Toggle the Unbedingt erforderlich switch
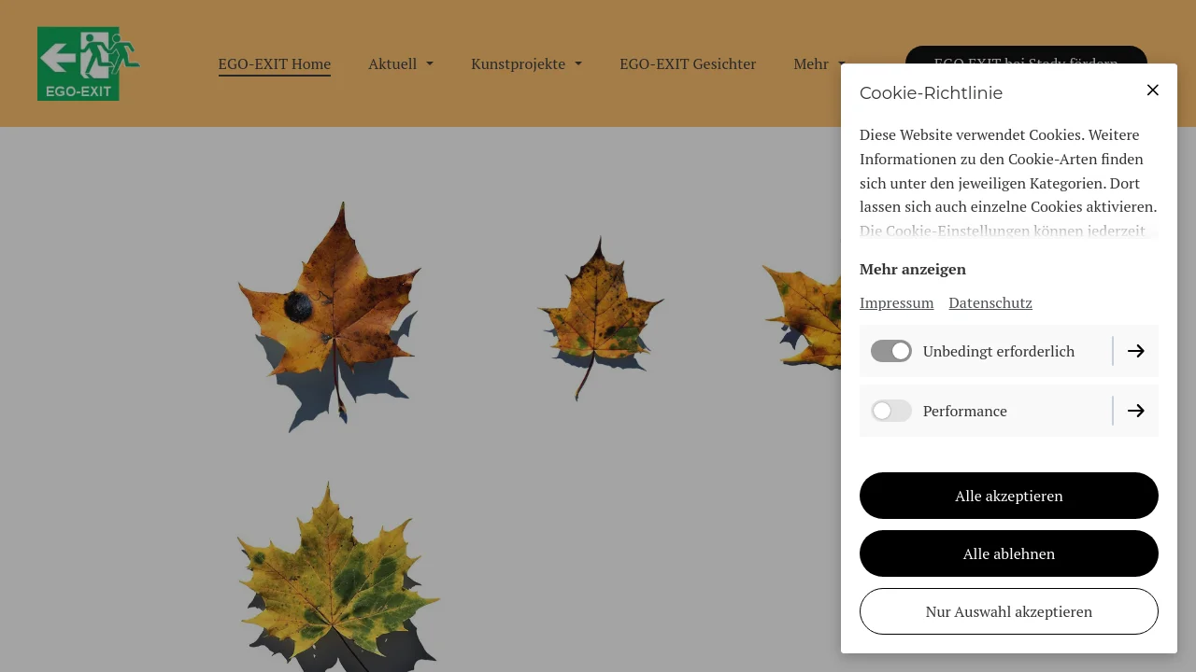 [890, 351]
